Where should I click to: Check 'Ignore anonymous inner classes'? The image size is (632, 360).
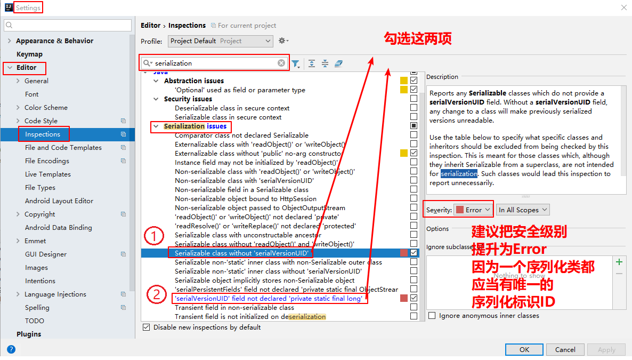point(432,316)
